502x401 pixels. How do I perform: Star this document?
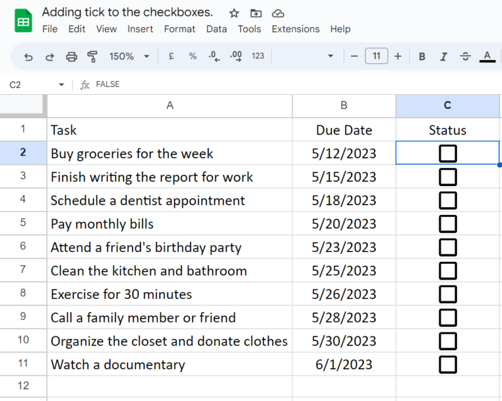234,13
